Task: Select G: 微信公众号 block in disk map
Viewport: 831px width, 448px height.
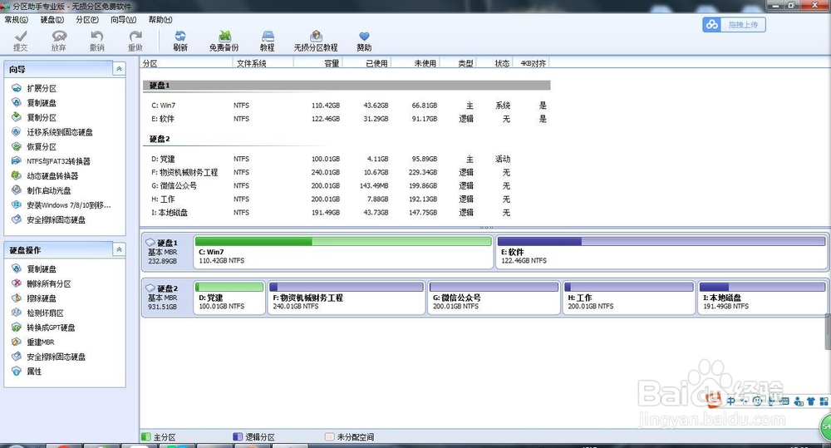Action: coord(494,298)
